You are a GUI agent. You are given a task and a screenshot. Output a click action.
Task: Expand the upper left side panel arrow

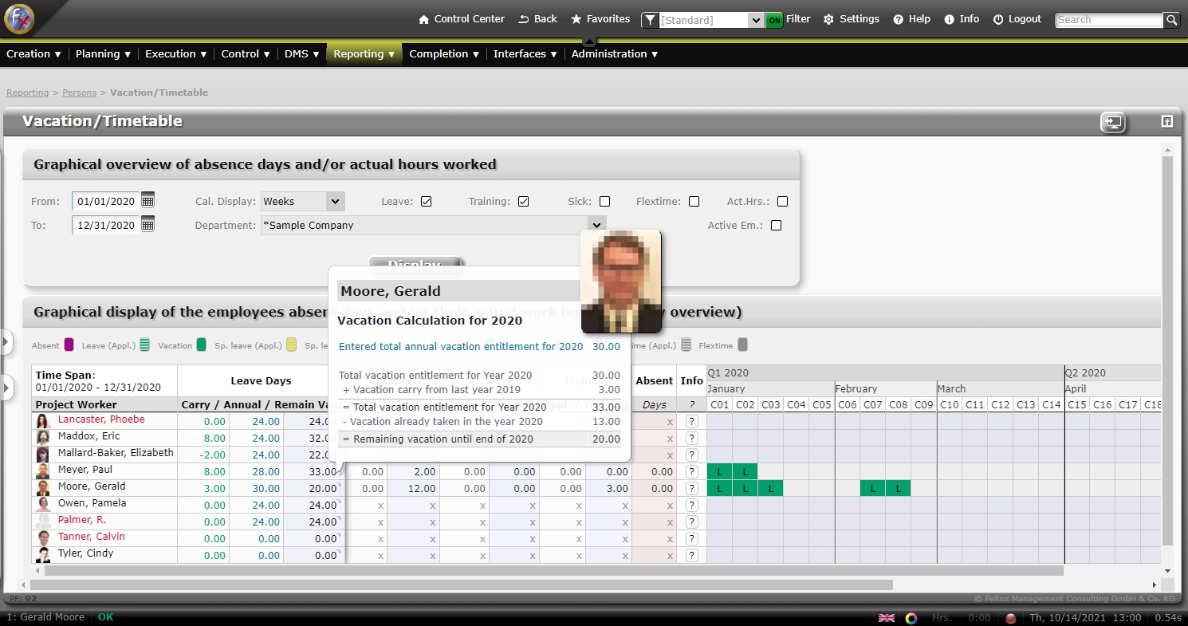pyautogui.click(x=6, y=343)
